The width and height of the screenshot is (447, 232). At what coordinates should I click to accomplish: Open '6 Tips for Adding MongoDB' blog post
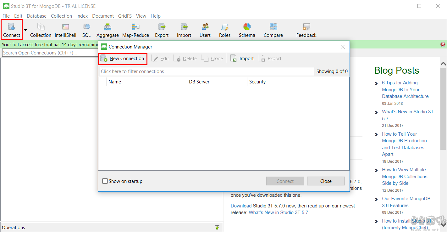click(405, 90)
